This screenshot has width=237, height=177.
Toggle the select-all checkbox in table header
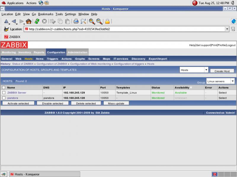pyautogui.click(x=4, y=88)
